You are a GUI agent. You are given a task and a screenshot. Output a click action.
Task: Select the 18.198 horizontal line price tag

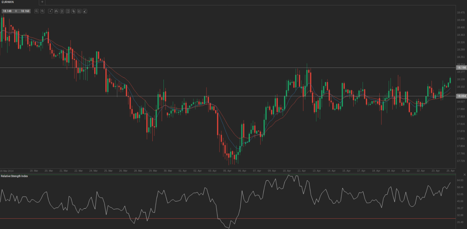461,68
